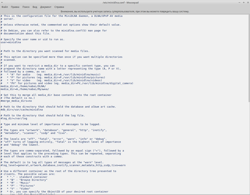Place cursor on media_dir=A,/home/nabai/Музыка/ line

click(x=24, y=89)
